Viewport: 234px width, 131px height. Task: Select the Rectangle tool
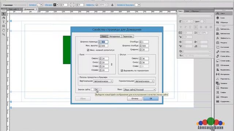click(x=4, y=26)
